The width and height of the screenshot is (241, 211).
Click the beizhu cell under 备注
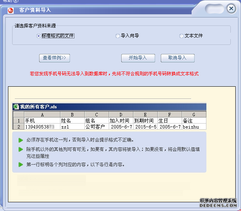coord(194,127)
